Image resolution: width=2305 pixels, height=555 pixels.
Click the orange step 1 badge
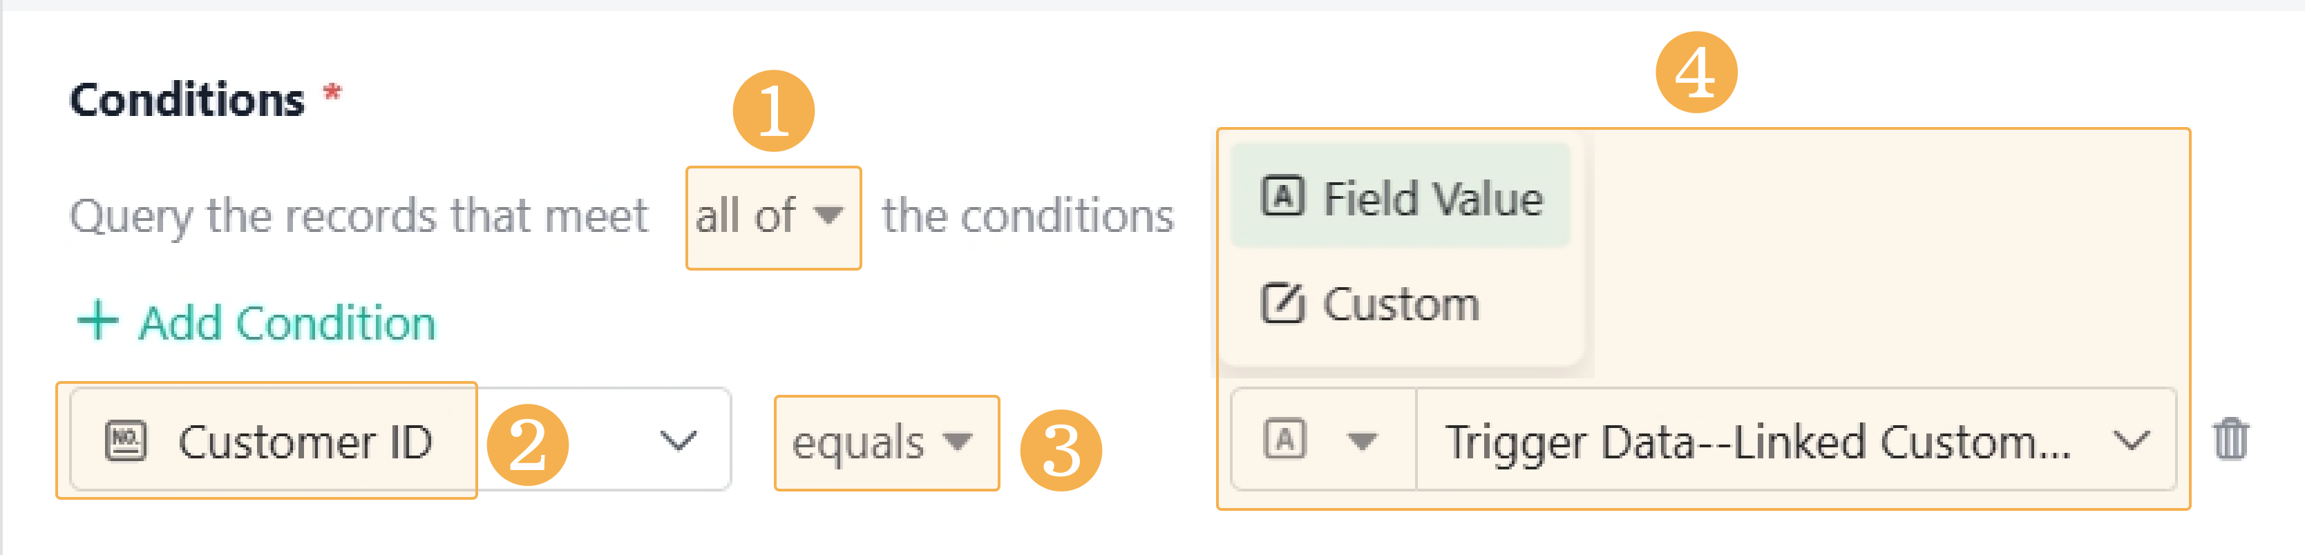(773, 111)
